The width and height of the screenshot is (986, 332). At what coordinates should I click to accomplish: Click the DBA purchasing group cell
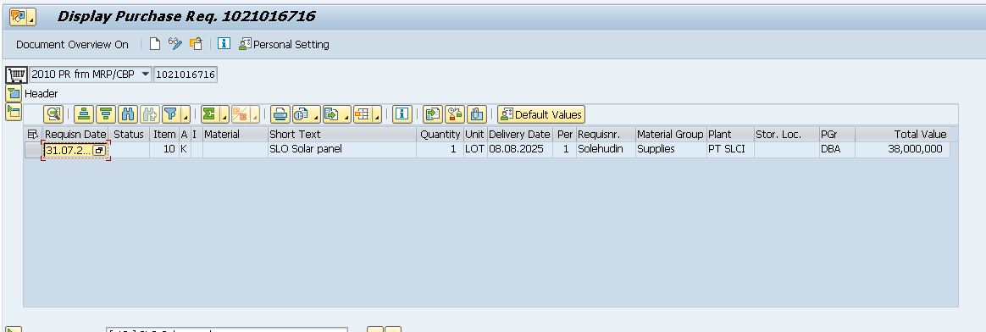point(836,150)
